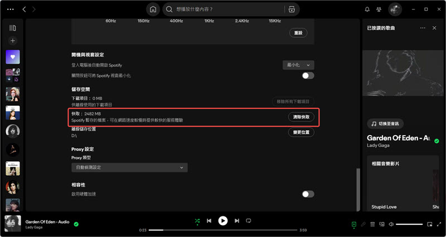Toggle 啟用硬體加速 hardware acceleration
This screenshot has height=237, width=446.
tap(308, 194)
